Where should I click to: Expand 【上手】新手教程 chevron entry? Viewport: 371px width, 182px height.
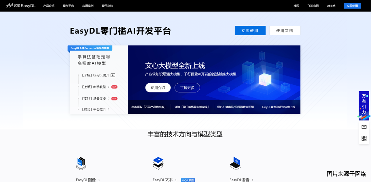tap(108, 87)
